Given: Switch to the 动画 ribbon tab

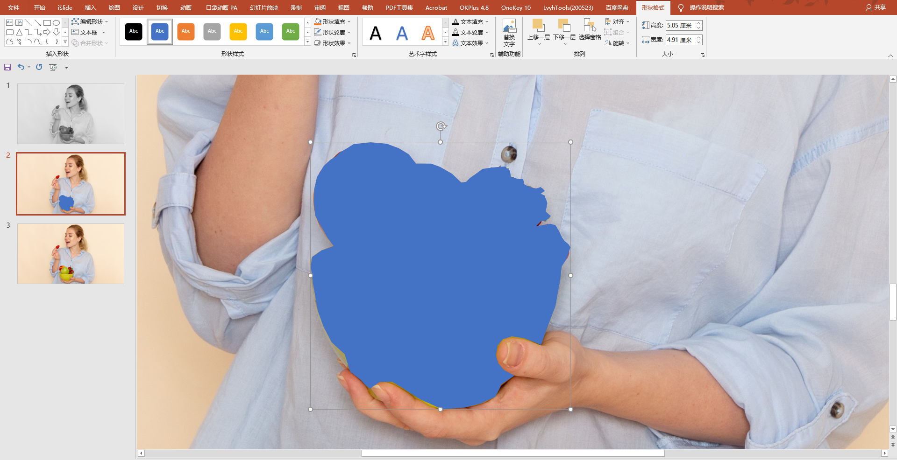Looking at the screenshot, I should [x=186, y=7].
